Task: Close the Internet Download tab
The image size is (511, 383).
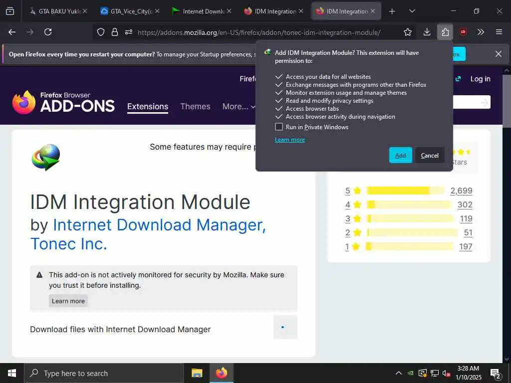Action: 229,11
